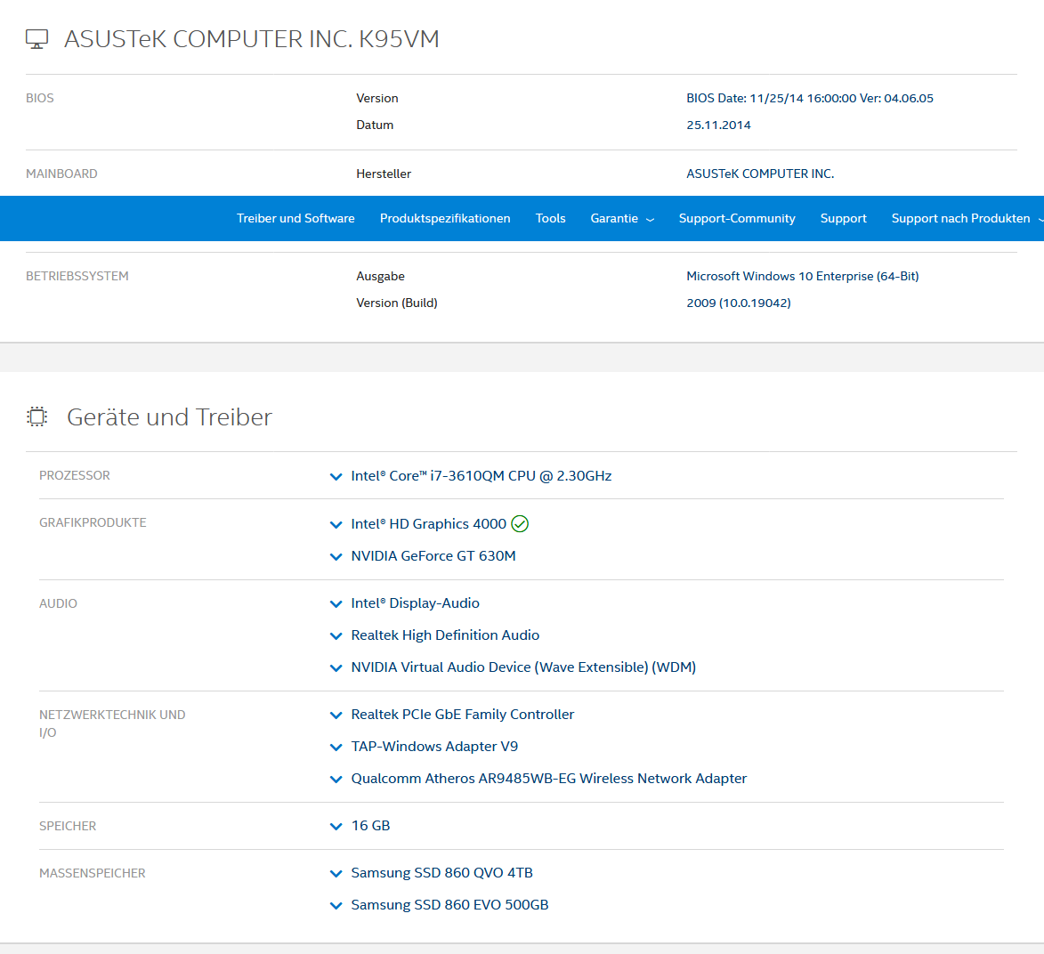
Task: Click green checkmark next to Intel HD Graphics 4000
Action: pyautogui.click(x=520, y=524)
